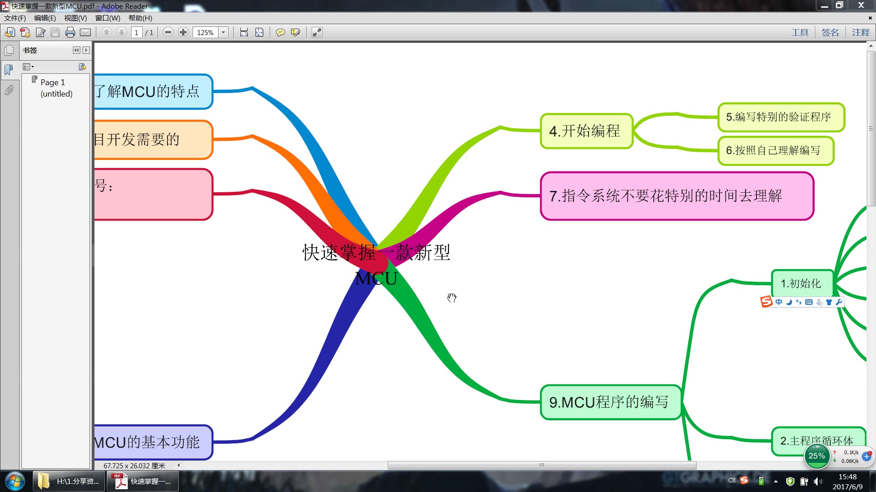
Task: Select the highlight text tool
Action: coord(296,32)
